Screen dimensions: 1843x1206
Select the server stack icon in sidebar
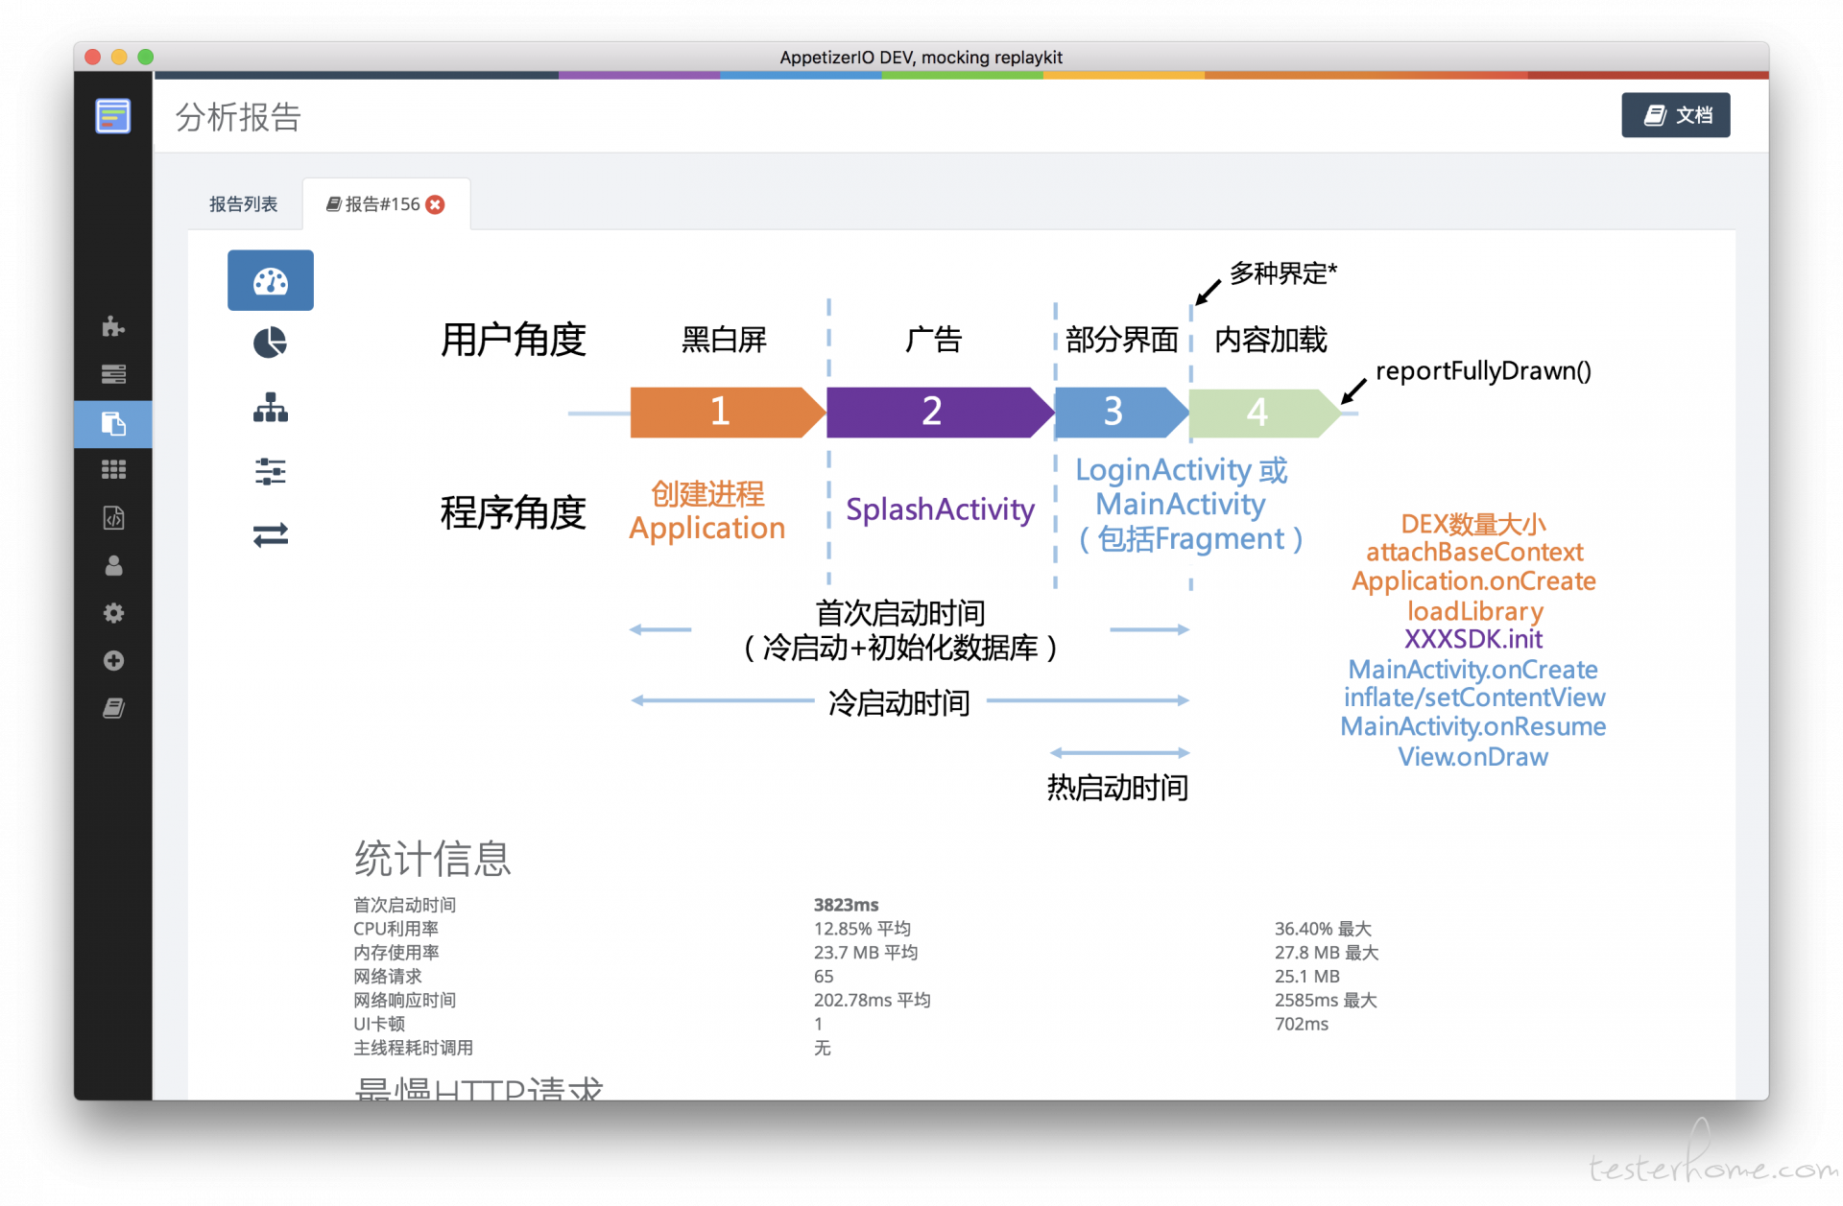click(x=113, y=374)
